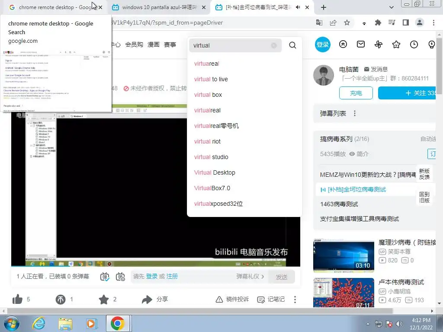Screen dimensions: 443x332
Task: Open the big member icon next to login
Action: tap(343, 45)
